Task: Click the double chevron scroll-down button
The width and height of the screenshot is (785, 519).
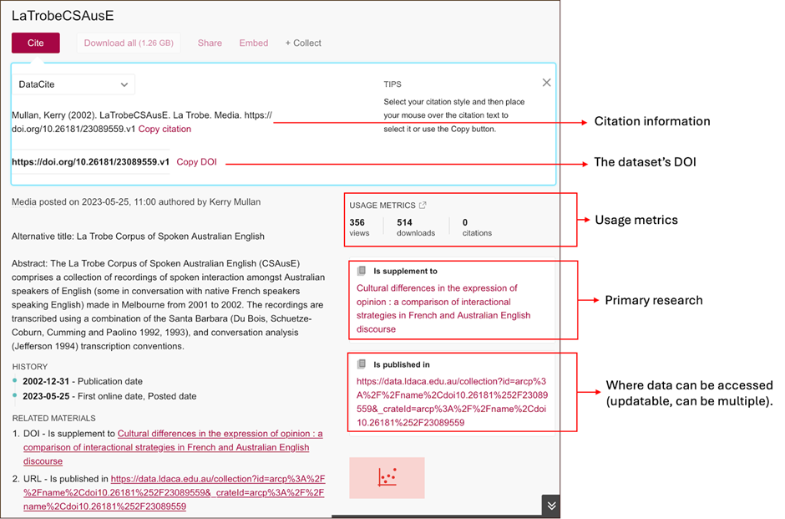Action: pyautogui.click(x=551, y=506)
